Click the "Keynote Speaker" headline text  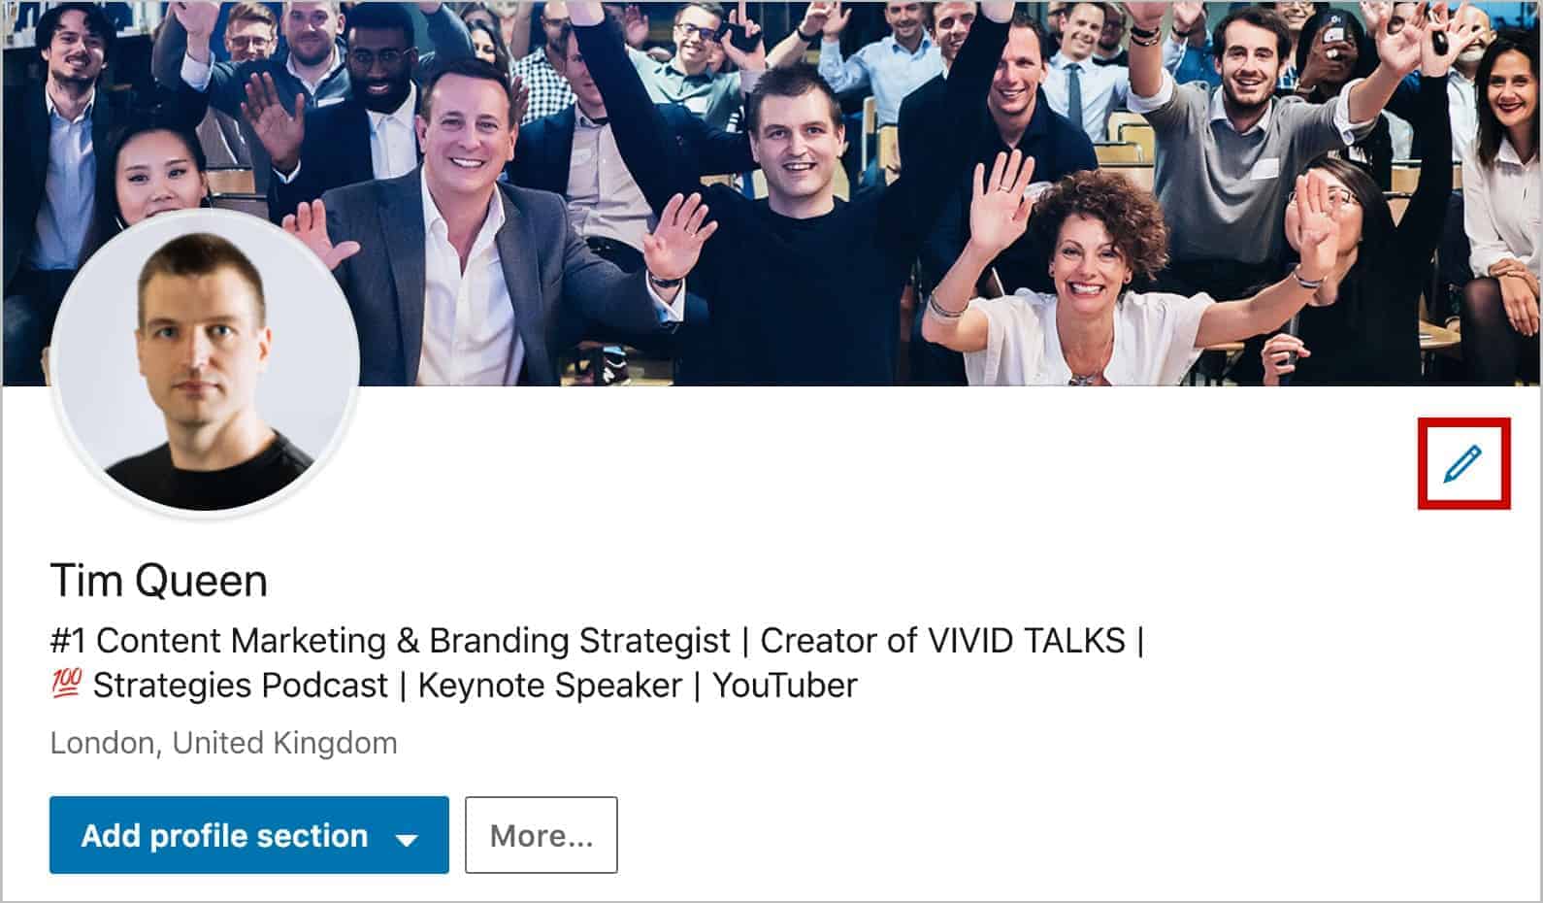pos(550,686)
